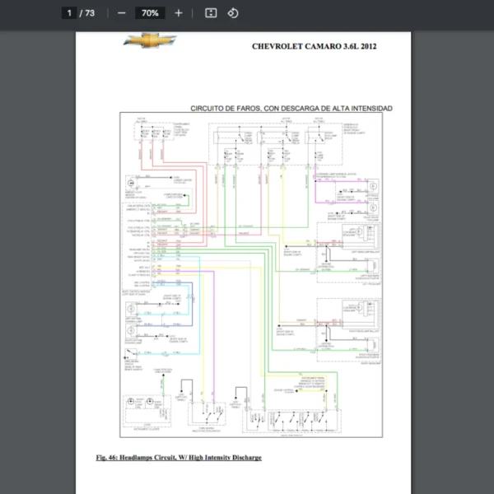
Task: Rotate the document counterclockwise
Action: point(233,13)
